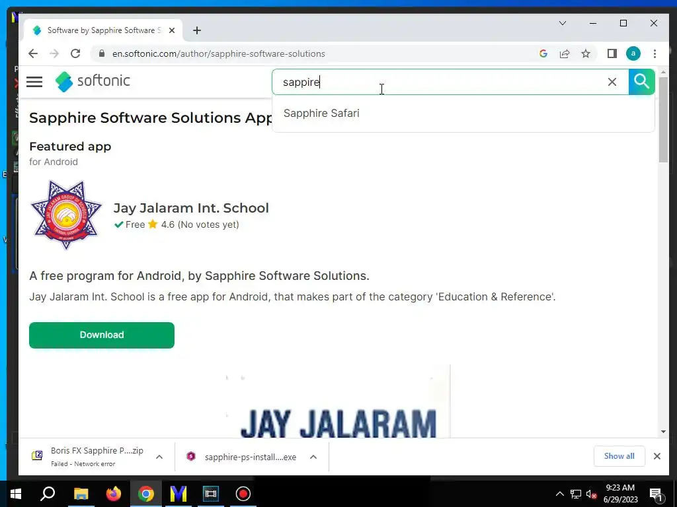
Task: Click the failed Boris FX Sapphire zip item
Action: click(x=89, y=457)
